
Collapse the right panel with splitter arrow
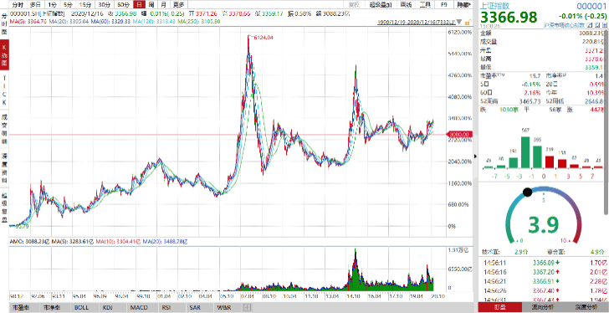[475, 156]
